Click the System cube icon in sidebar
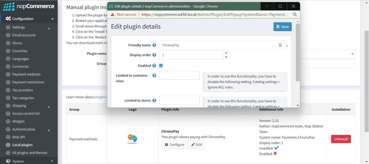Image resolution: width=369 pixels, height=164 pixels. point(8,161)
